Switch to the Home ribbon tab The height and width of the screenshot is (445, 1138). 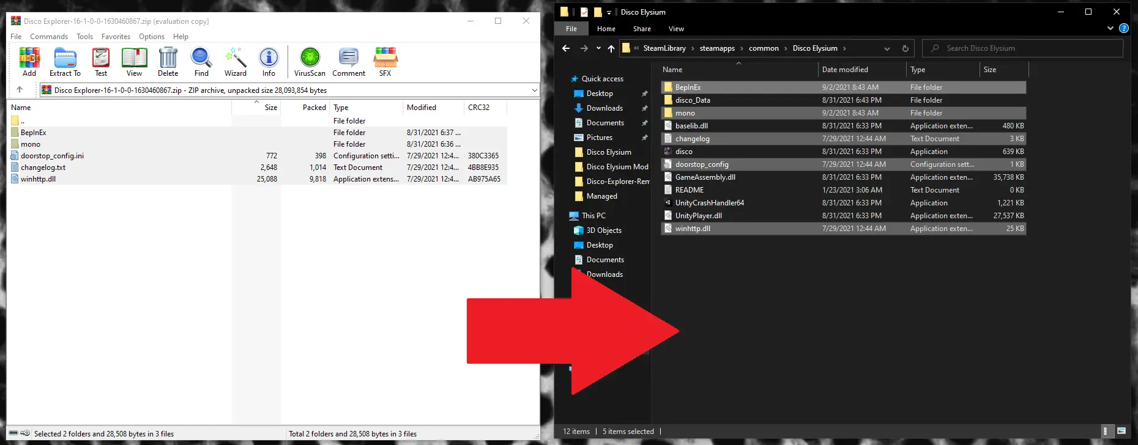pyautogui.click(x=606, y=29)
